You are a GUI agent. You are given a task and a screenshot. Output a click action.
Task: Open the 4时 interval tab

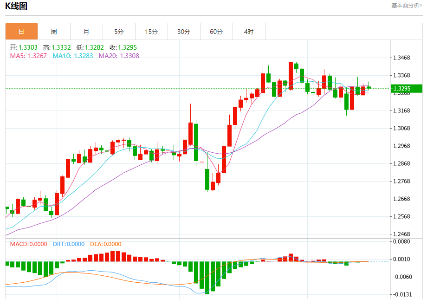point(249,32)
